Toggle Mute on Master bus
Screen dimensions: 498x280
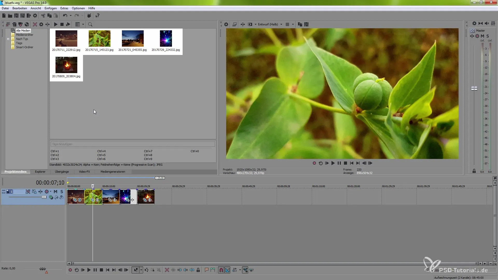482,36
